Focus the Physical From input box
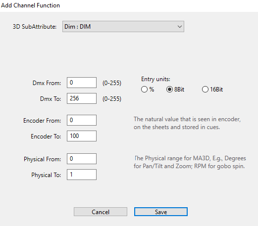 [82, 159]
